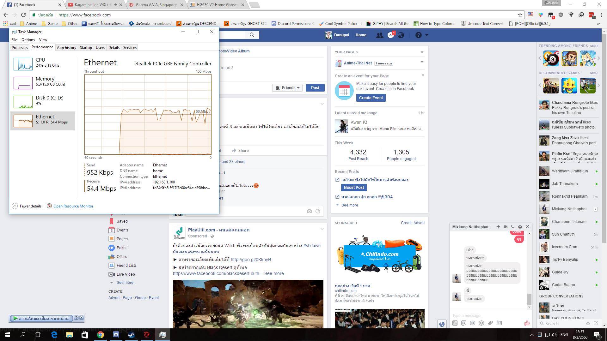Click Boost Post button

click(x=354, y=188)
